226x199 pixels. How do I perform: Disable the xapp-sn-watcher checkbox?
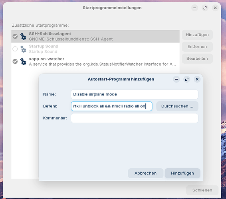click(x=15, y=61)
